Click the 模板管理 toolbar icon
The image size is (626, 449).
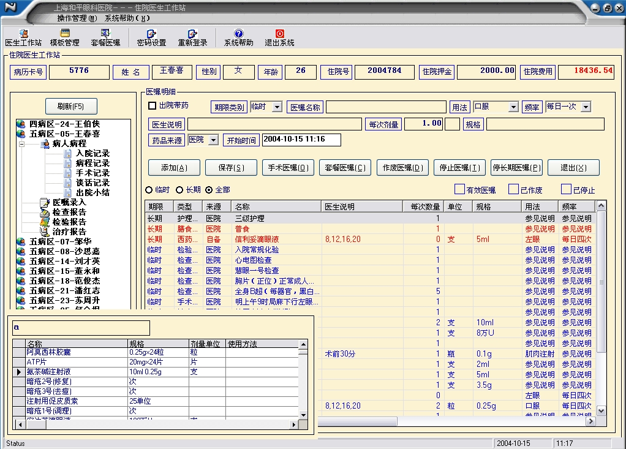point(64,38)
